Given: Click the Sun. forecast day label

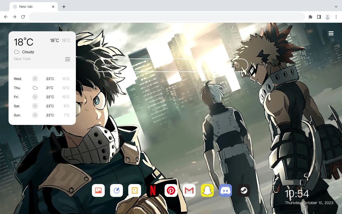Looking at the screenshot, I should [17, 115].
